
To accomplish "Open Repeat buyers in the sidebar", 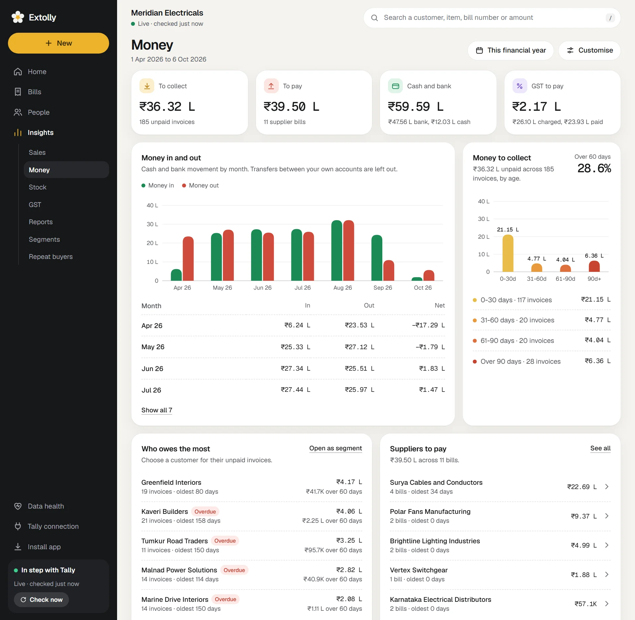I will [x=66, y=257].
